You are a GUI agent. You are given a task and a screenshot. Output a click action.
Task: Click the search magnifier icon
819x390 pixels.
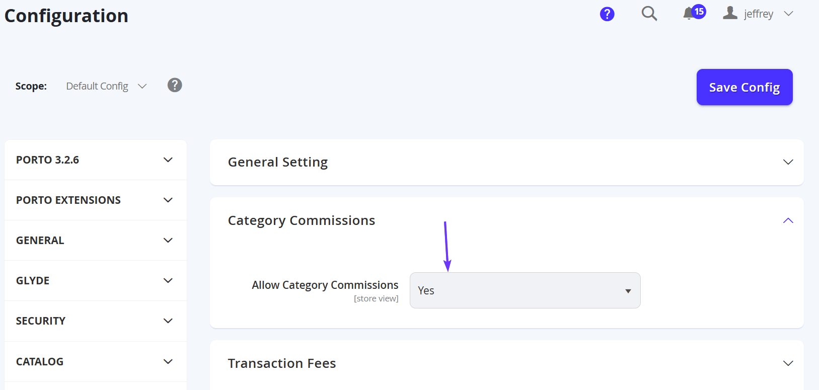[649, 14]
